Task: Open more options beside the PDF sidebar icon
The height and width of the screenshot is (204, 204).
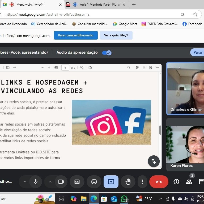Action: coord(15,67)
